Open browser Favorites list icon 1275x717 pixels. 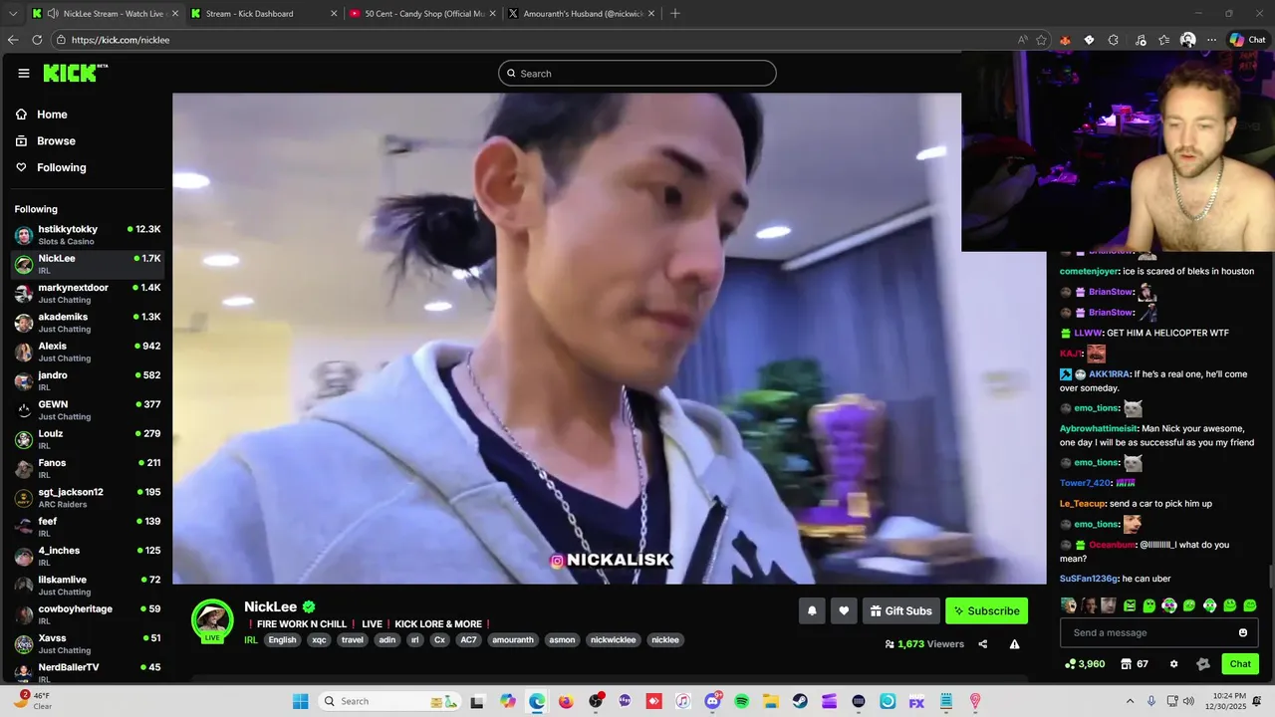[1163, 40]
